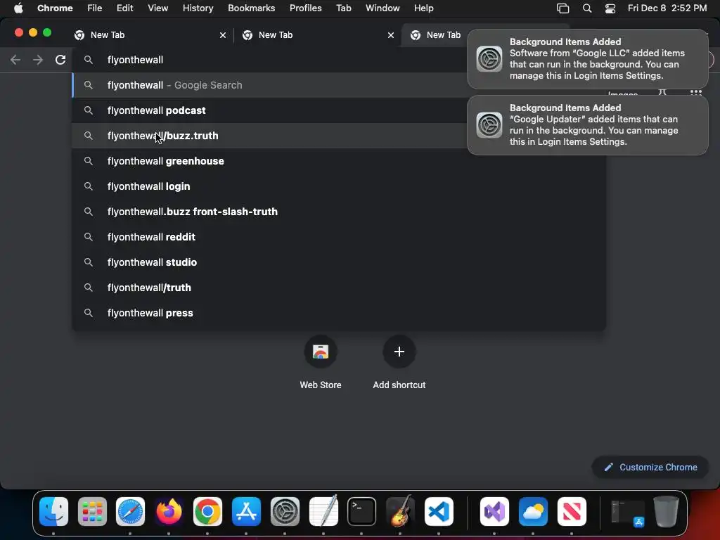Open Finder from the dock
Screen dimensions: 720x540
pyautogui.click(x=53, y=512)
